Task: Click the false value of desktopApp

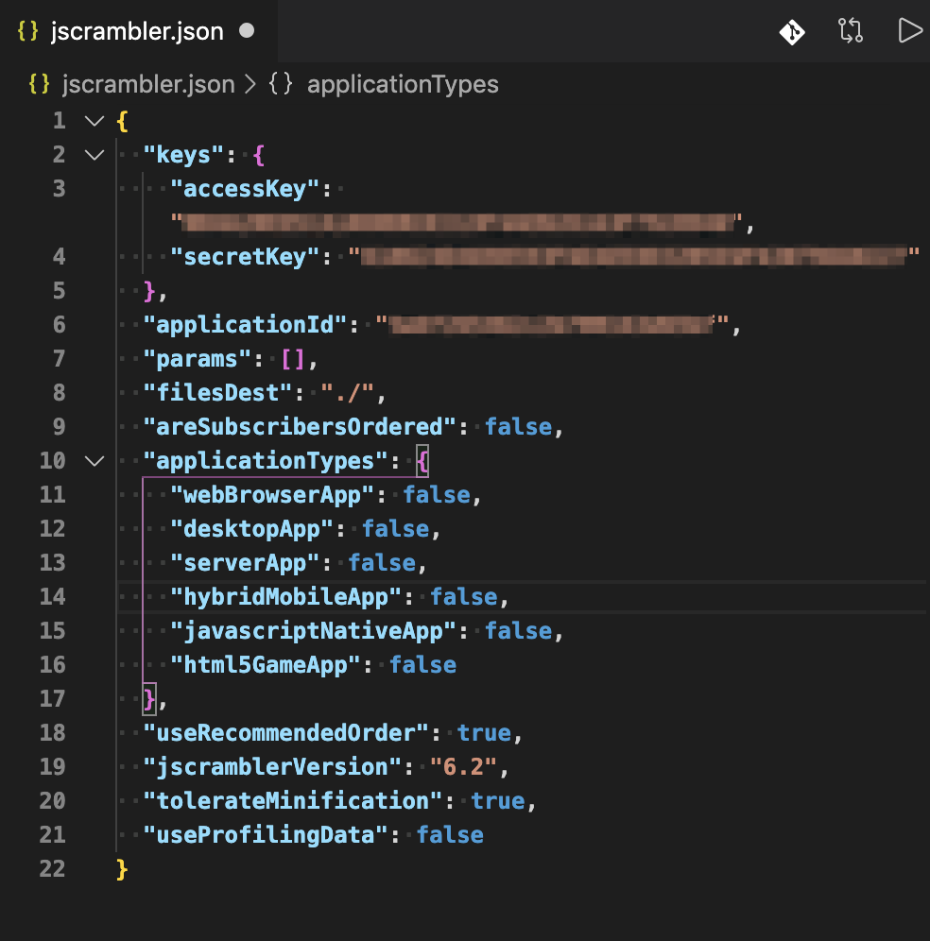Action: point(396,529)
